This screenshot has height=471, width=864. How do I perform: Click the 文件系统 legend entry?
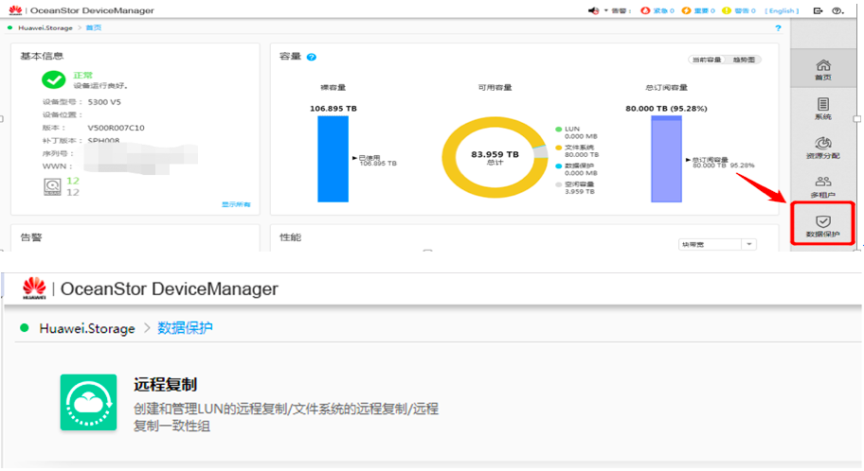[577, 151]
